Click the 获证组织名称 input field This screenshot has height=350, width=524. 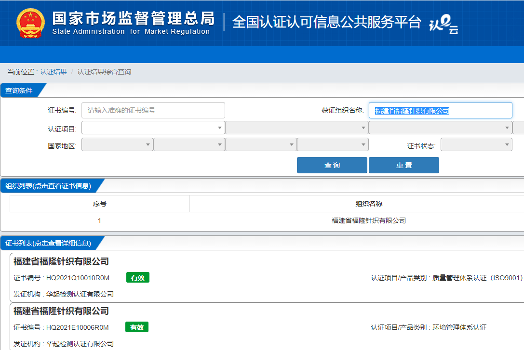coord(441,110)
